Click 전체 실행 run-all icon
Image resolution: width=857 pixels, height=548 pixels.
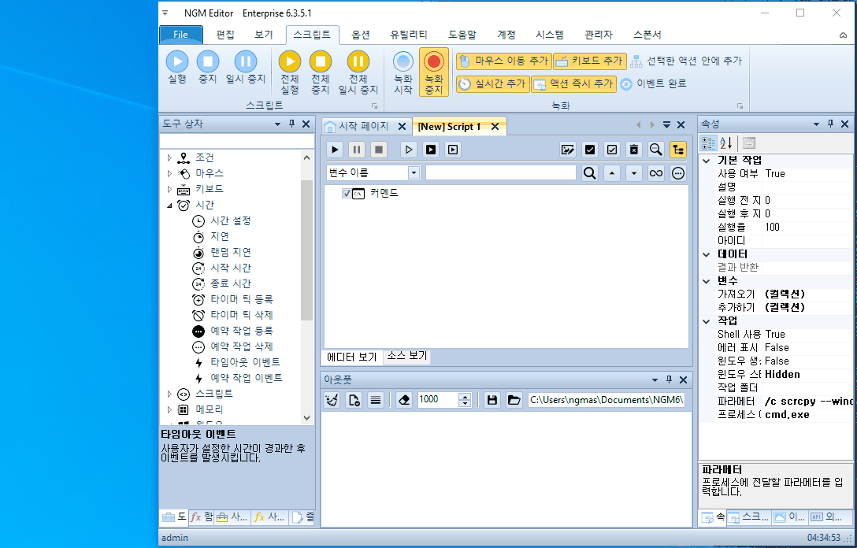(290, 72)
